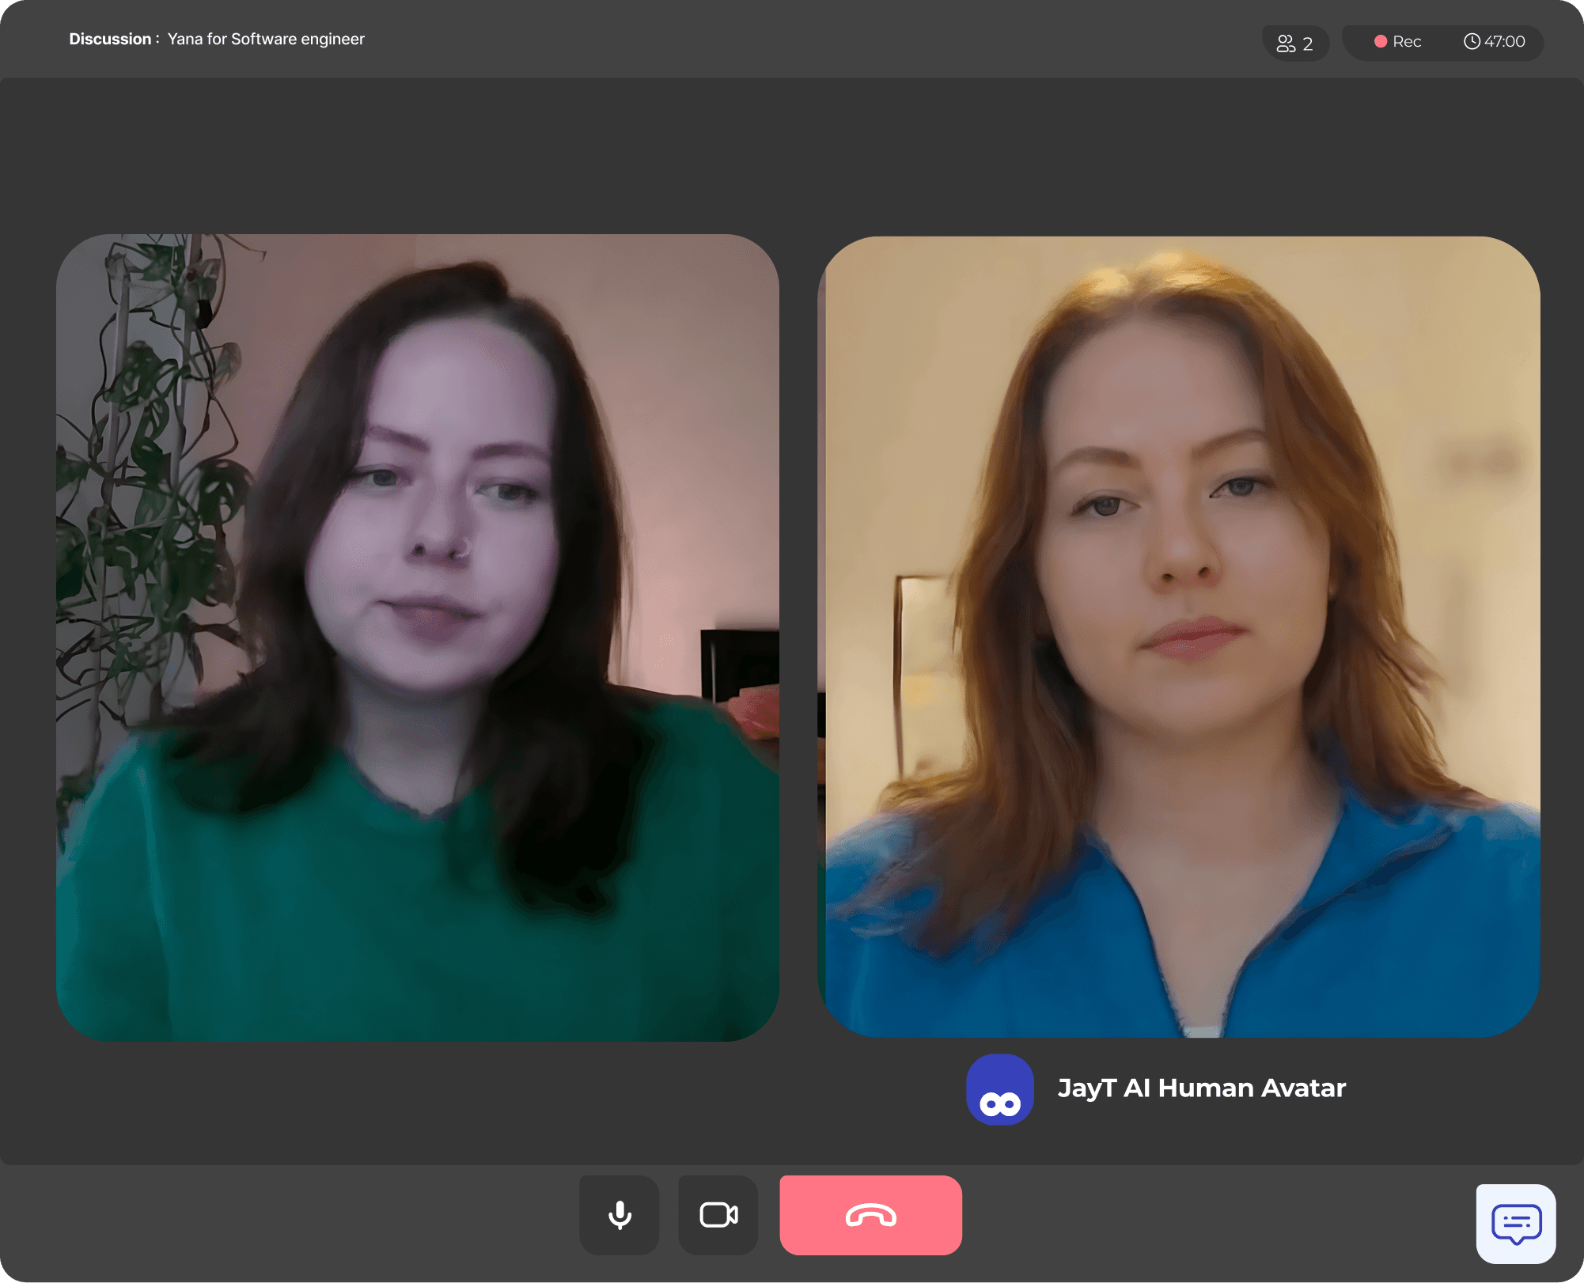Viewport: 1584px width, 1283px height.
Task: Click the bold Discussion label
Action: pyautogui.click(x=110, y=39)
